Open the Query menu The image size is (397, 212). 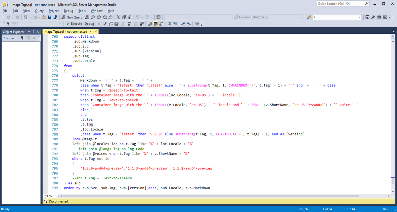pos(39,11)
